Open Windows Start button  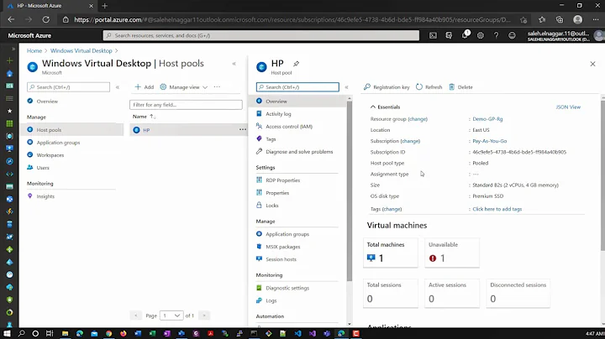pos(7,333)
